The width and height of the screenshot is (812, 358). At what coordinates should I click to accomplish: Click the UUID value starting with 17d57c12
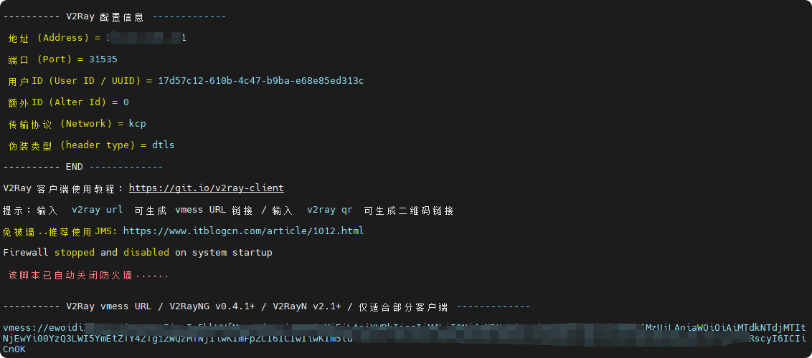260,81
